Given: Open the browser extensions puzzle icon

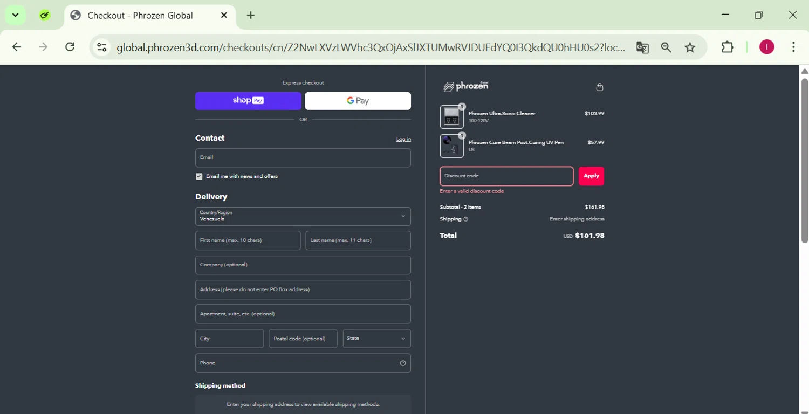Looking at the screenshot, I should click(728, 47).
